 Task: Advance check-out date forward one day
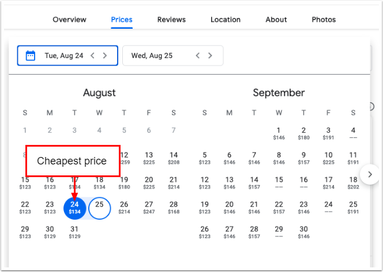click(x=210, y=56)
